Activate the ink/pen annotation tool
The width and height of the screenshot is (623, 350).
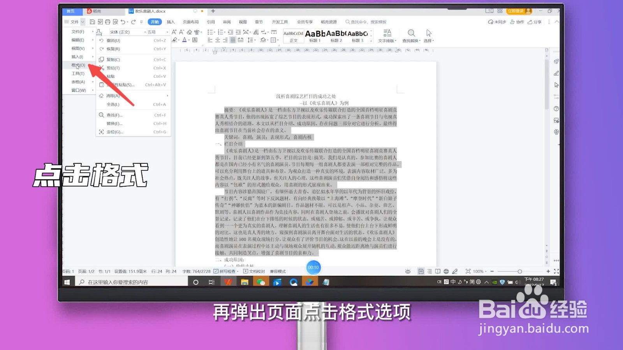click(454, 271)
